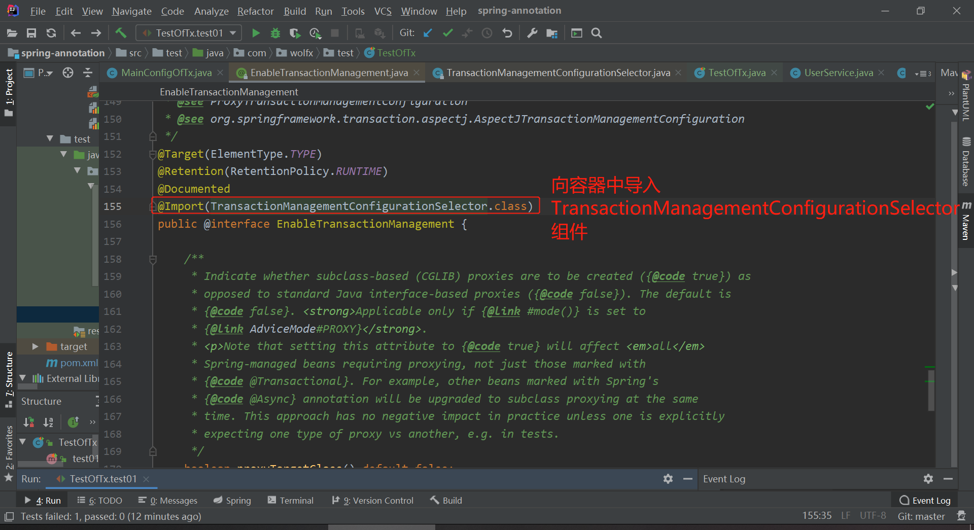Screen dimensions: 974x530
Task: Click the Search Everywhere magnifier icon
Action: (x=597, y=33)
